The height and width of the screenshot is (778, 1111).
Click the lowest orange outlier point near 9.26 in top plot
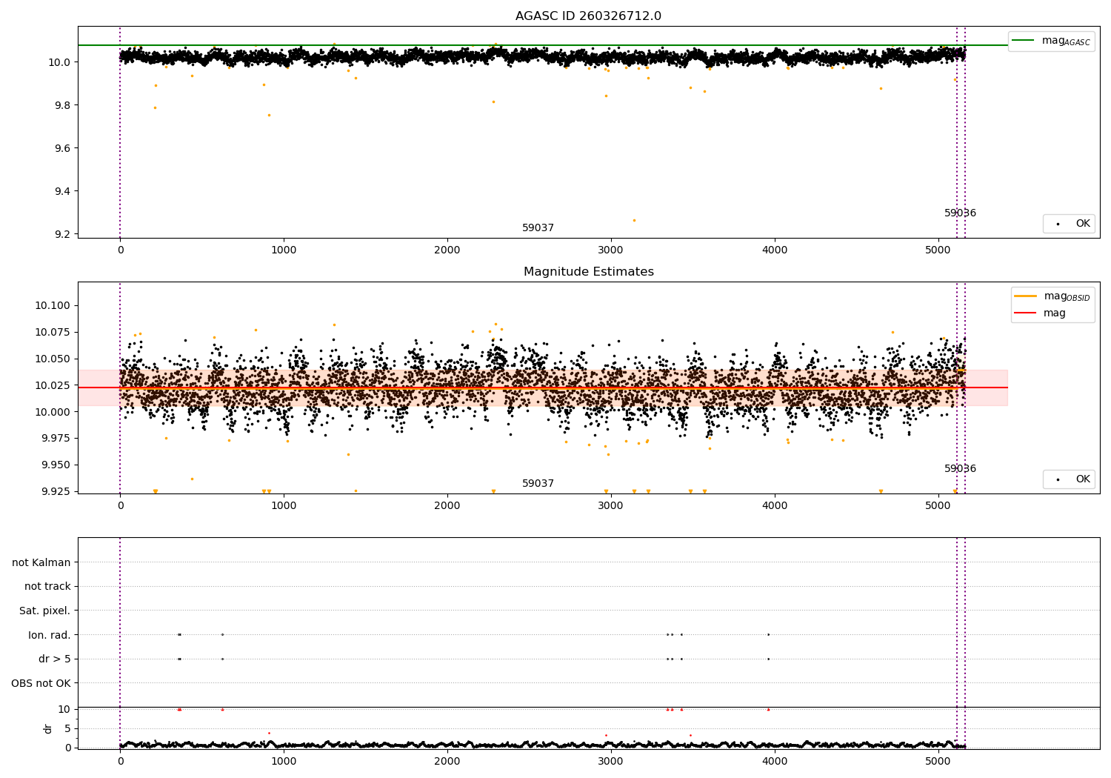[634, 220]
